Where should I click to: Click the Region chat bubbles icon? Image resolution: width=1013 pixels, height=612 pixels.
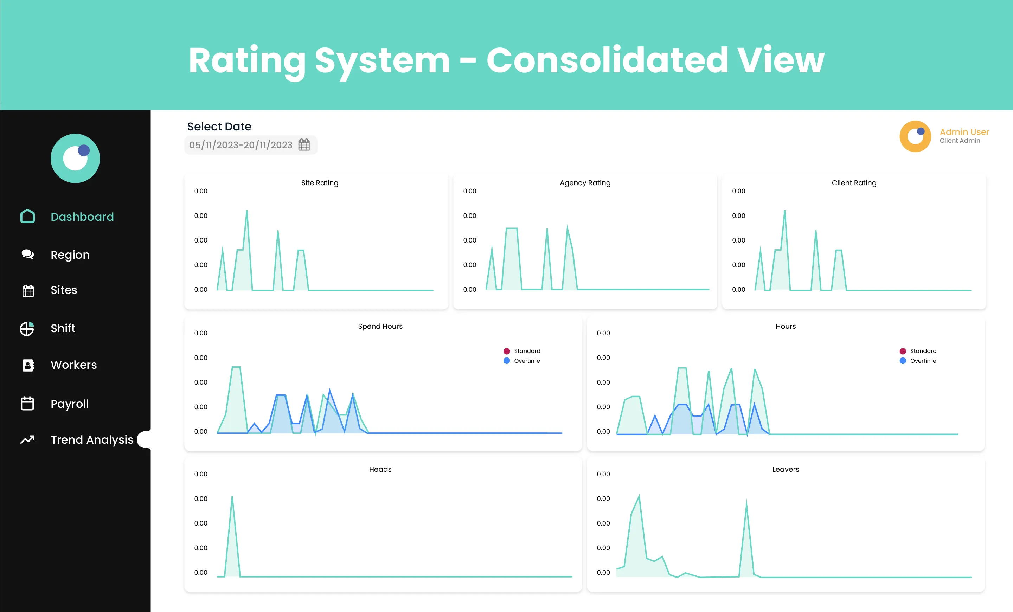point(27,255)
